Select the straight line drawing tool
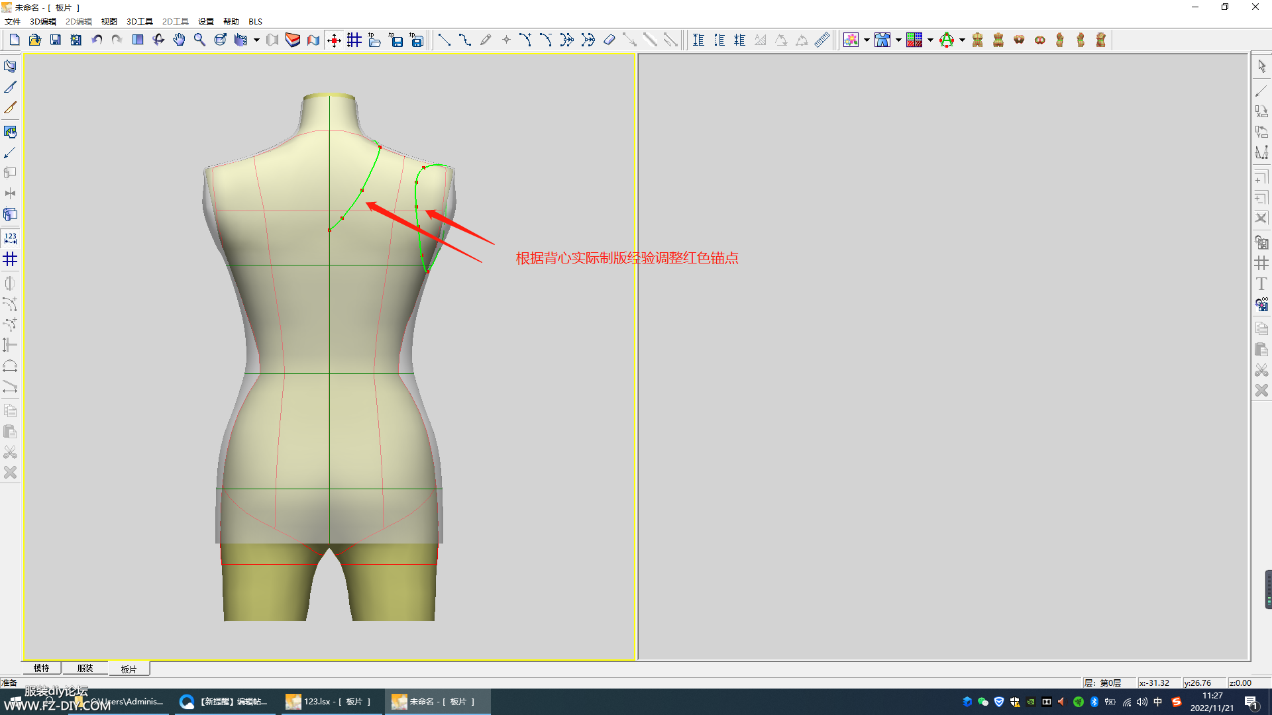 (x=445, y=40)
